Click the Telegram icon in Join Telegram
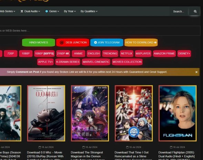This screenshot has height=160, width=203. 95,42
